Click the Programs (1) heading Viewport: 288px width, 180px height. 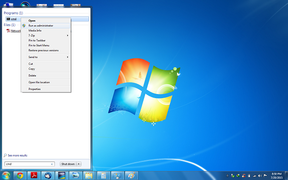click(x=13, y=13)
